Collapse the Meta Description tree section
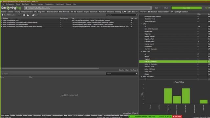This screenshot has height=118, width=210. (x=142, y=77)
